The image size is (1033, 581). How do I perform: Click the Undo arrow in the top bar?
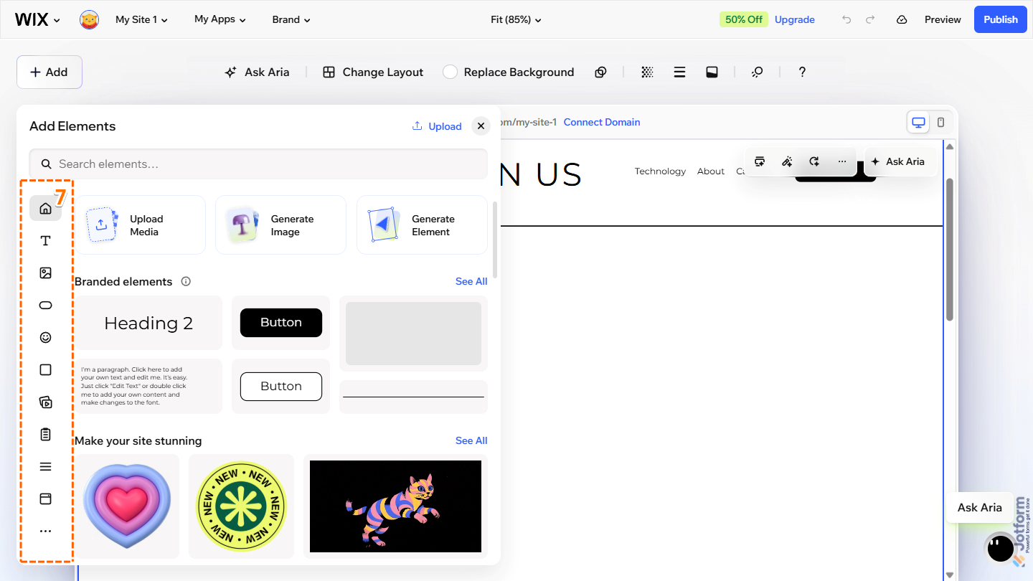point(846,19)
